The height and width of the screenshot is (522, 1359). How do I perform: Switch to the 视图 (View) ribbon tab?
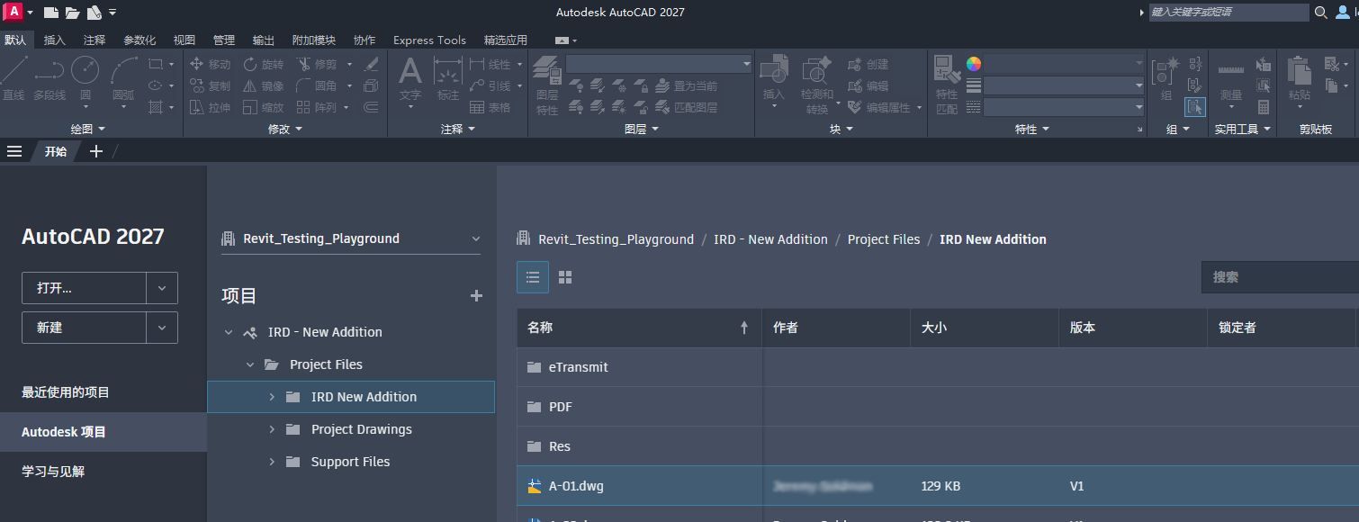[184, 40]
